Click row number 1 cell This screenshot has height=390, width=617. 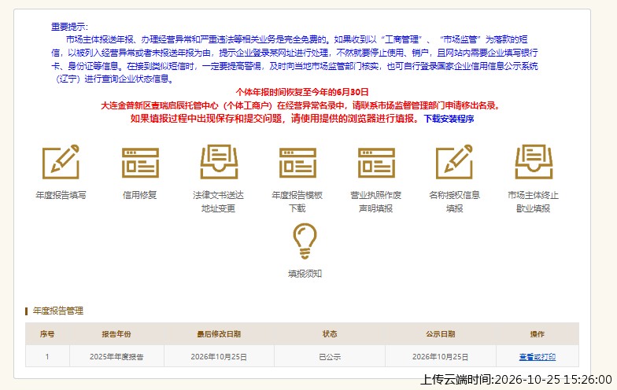(x=47, y=357)
